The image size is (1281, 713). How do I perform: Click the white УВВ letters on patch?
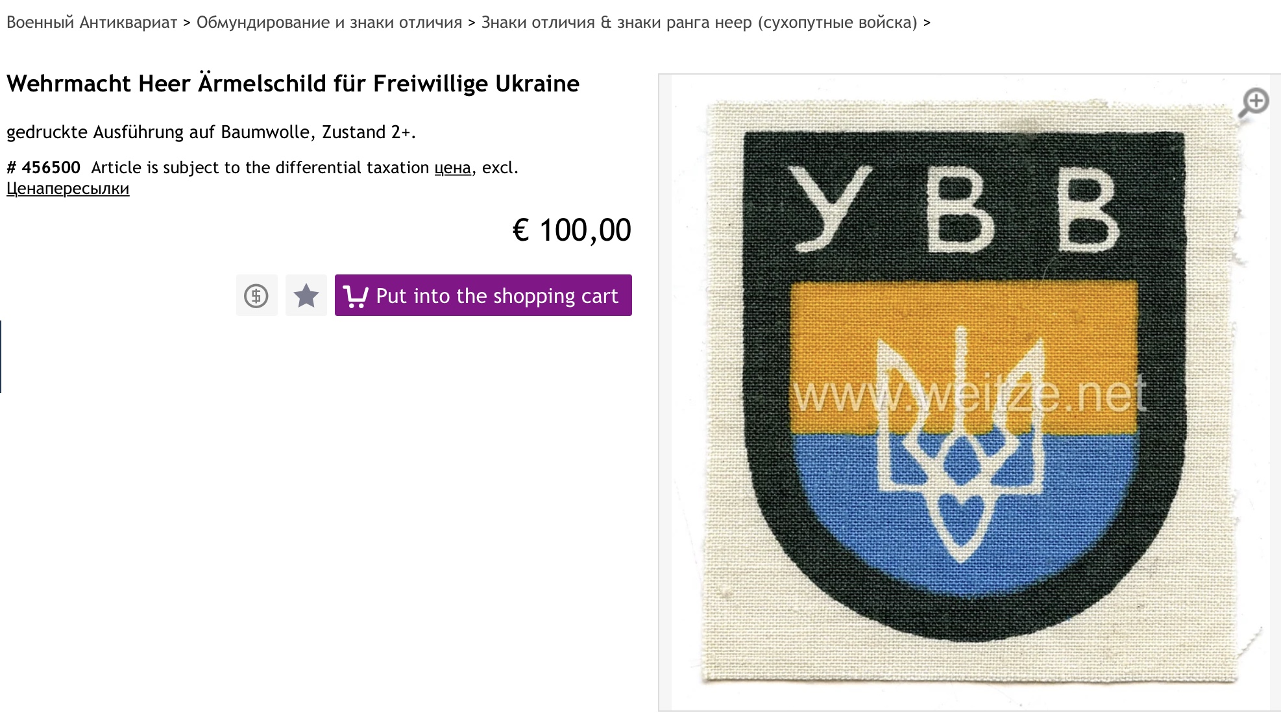pyautogui.click(x=954, y=209)
